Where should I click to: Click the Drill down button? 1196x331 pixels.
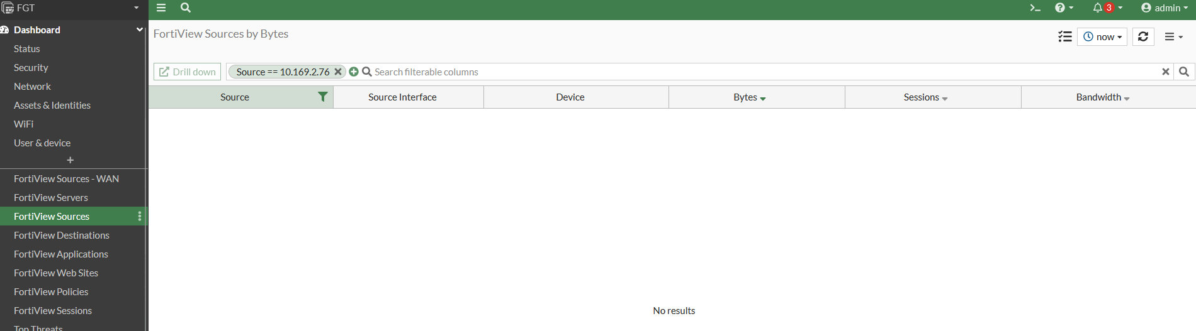pos(187,72)
